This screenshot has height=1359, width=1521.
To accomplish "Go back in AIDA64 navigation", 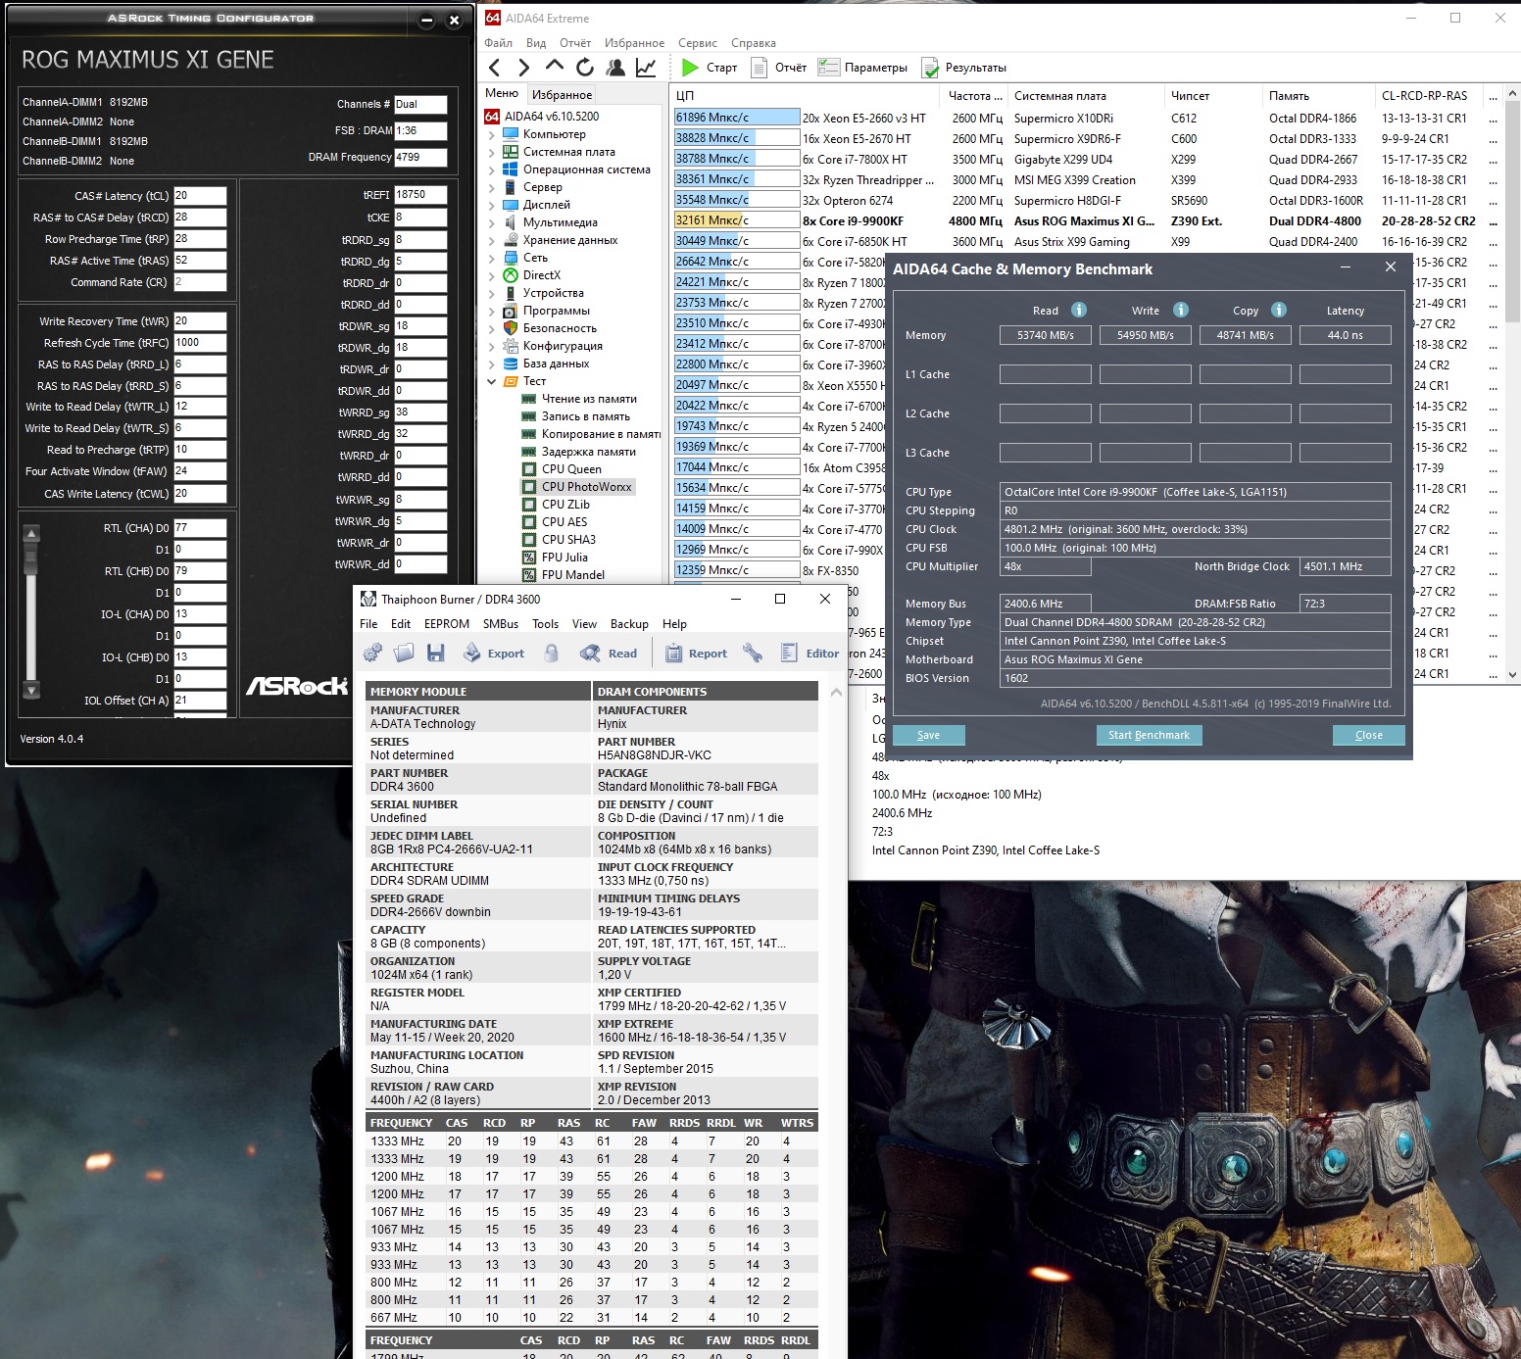I will (x=494, y=68).
